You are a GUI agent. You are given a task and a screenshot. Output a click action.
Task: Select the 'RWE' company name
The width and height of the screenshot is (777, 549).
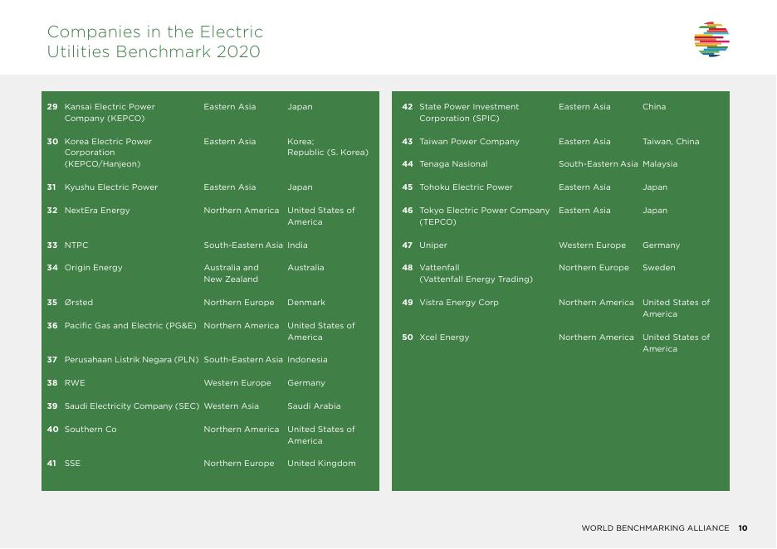pyautogui.click(x=75, y=383)
